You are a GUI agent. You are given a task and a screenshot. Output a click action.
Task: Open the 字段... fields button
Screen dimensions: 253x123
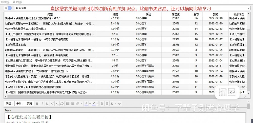[x=9, y=104]
